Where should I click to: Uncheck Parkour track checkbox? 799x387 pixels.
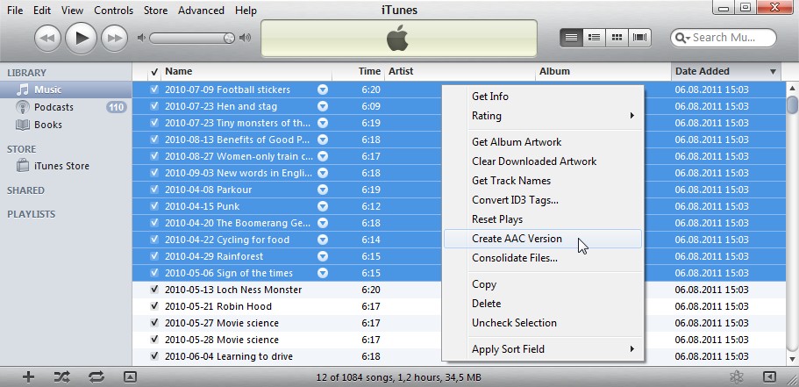(x=154, y=190)
